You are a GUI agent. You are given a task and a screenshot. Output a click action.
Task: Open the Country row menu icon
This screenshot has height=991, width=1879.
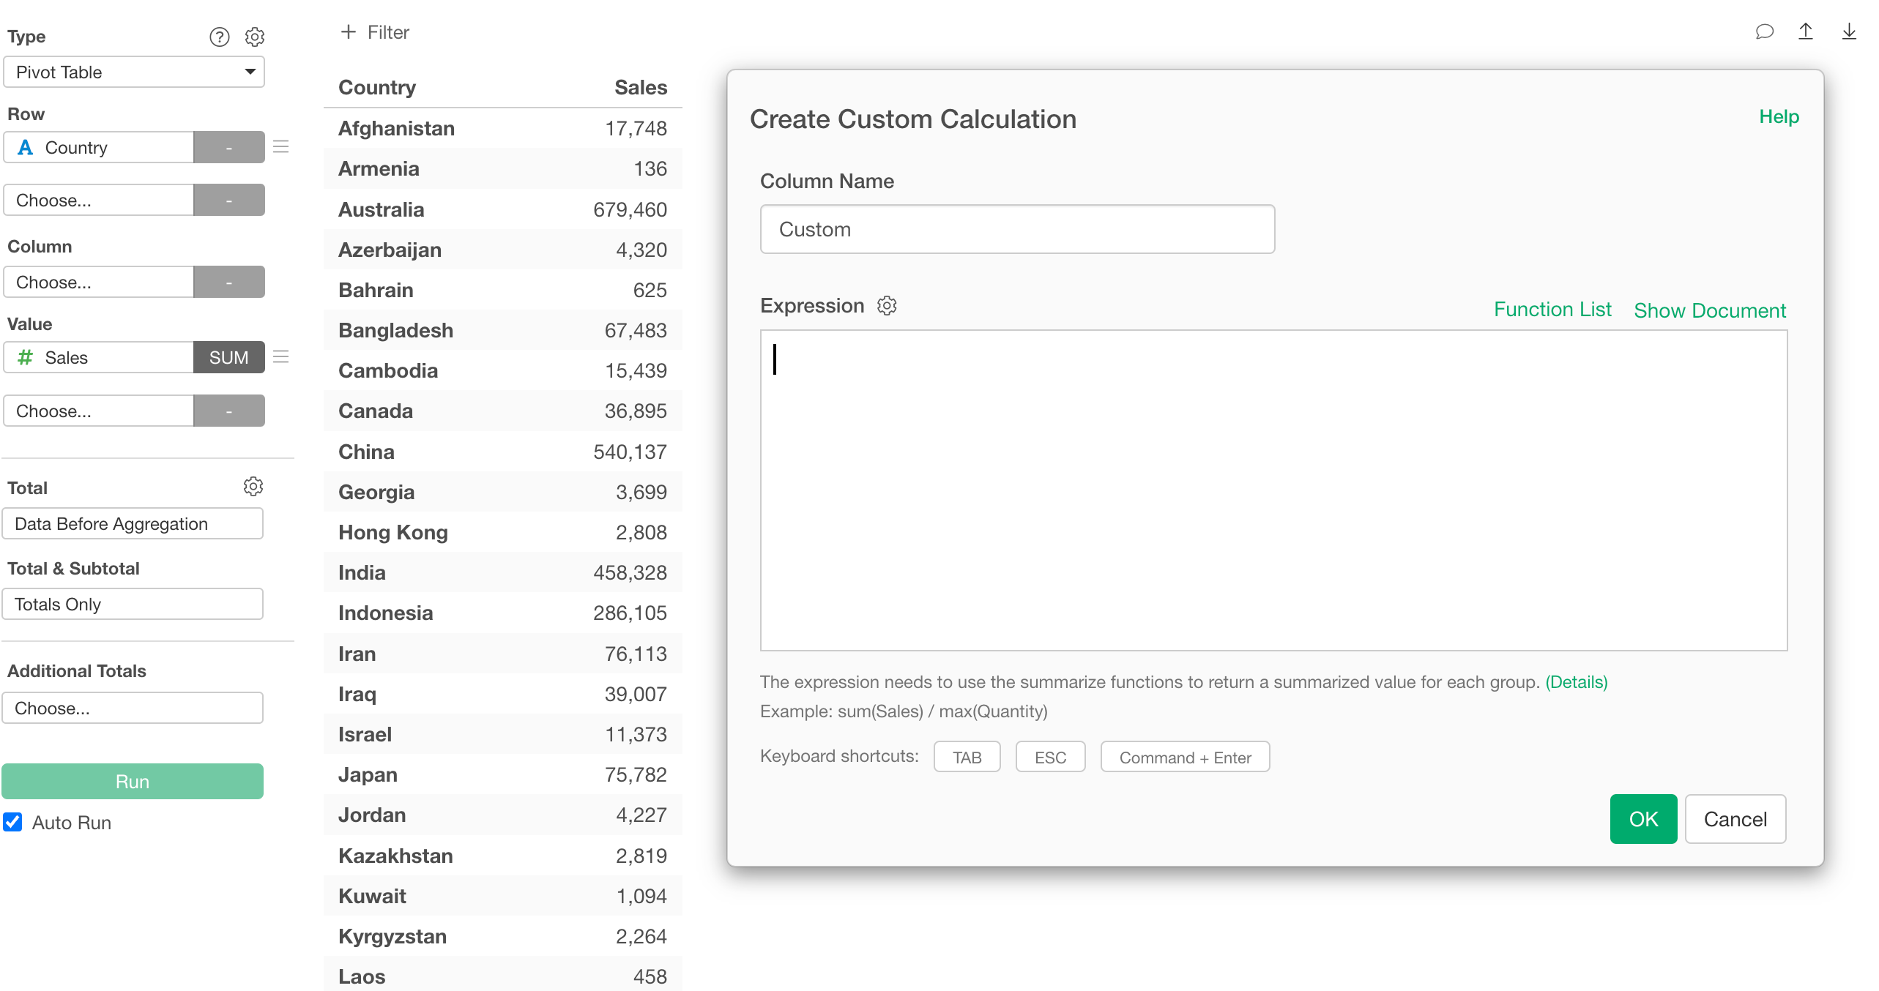(280, 147)
